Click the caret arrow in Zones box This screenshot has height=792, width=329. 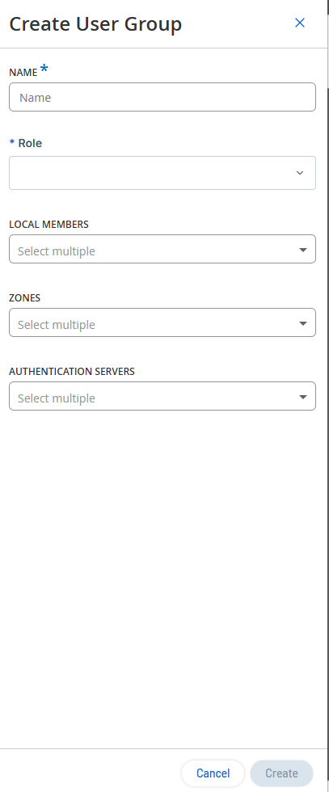coord(302,323)
